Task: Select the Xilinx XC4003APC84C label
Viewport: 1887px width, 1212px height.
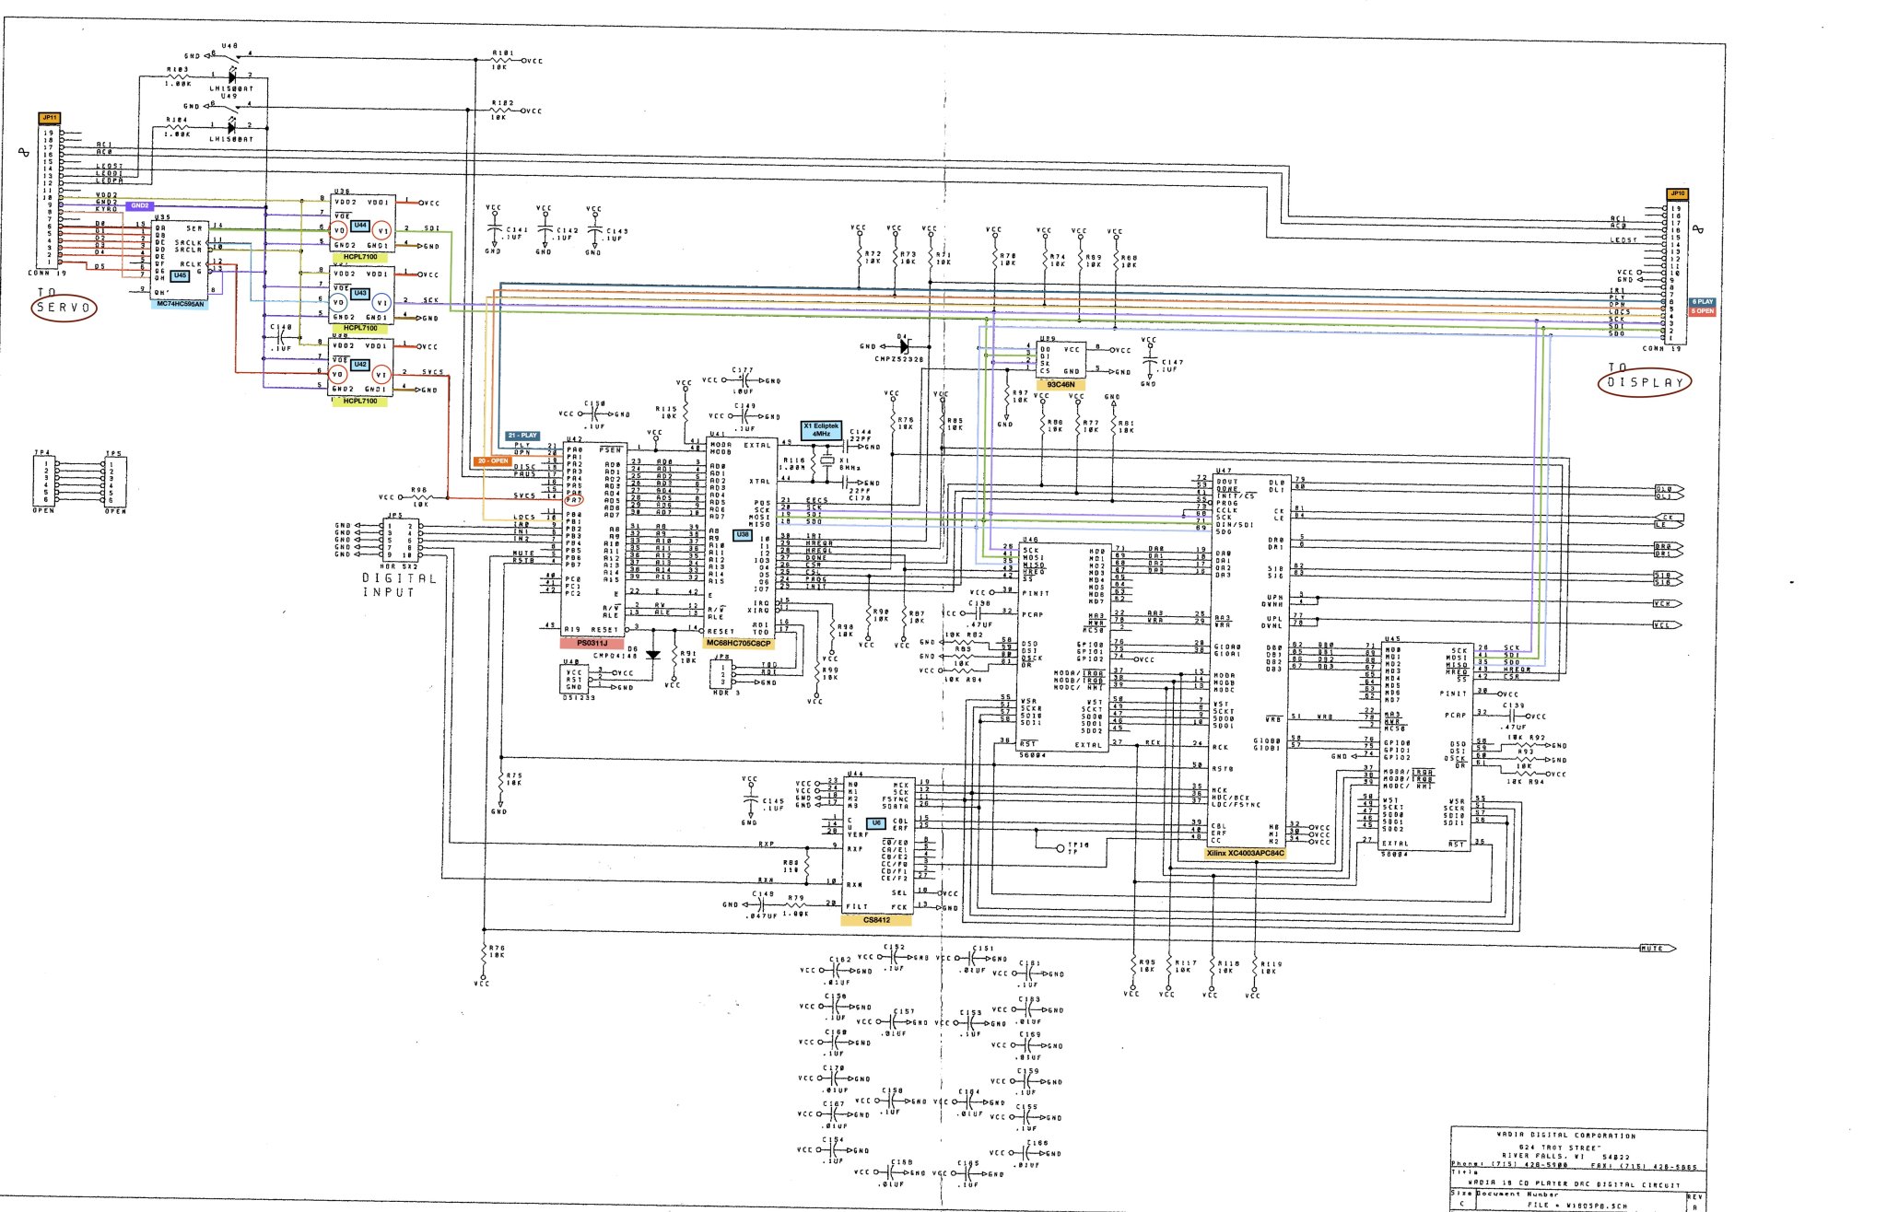Action: tap(1245, 853)
